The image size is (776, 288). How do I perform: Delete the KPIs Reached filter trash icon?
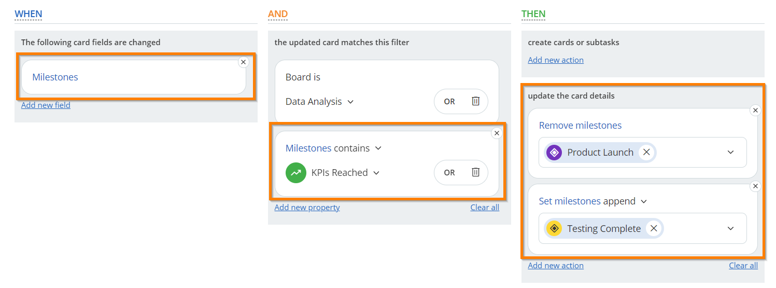[x=475, y=172]
